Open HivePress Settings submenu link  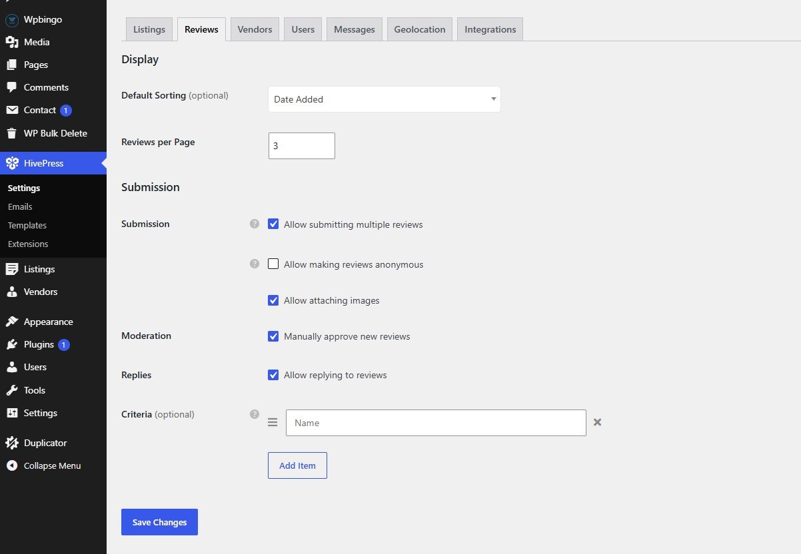click(x=24, y=188)
